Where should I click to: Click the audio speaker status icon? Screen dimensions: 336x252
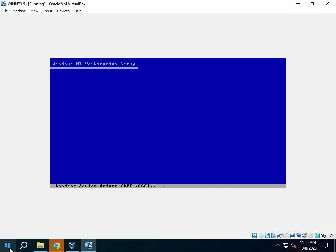[x=273, y=236]
